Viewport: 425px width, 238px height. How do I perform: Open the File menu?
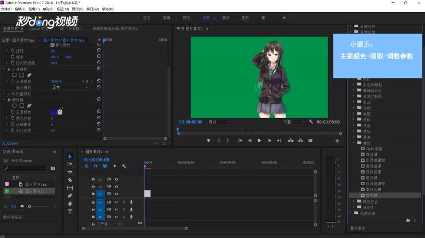click(6, 9)
